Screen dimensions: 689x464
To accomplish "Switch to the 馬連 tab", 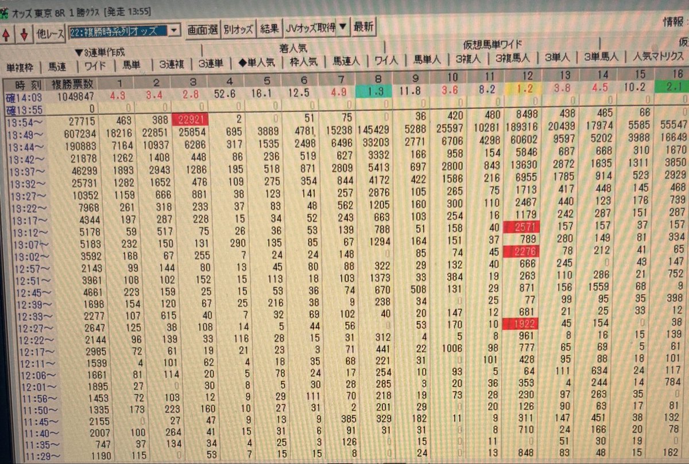I will pos(57,66).
